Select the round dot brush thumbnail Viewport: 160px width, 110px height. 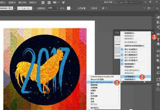pyautogui.click(x=117, y=39)
